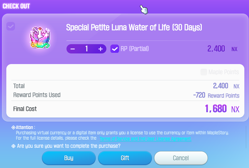Click the CHECK OUT title header
The width and height of the screenshot is (249, 168).
point(16,6)
